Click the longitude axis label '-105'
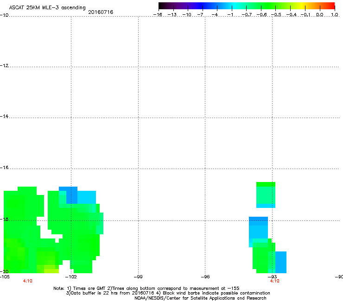This screenshot has height=301, width=343. tap(5, 277)
